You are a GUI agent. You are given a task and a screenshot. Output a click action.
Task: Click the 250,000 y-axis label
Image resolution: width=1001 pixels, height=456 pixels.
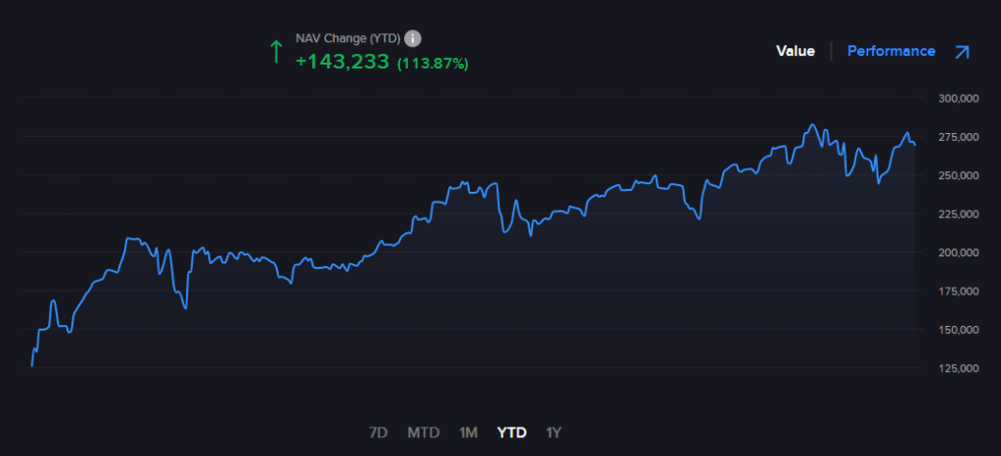click(958, 175)
